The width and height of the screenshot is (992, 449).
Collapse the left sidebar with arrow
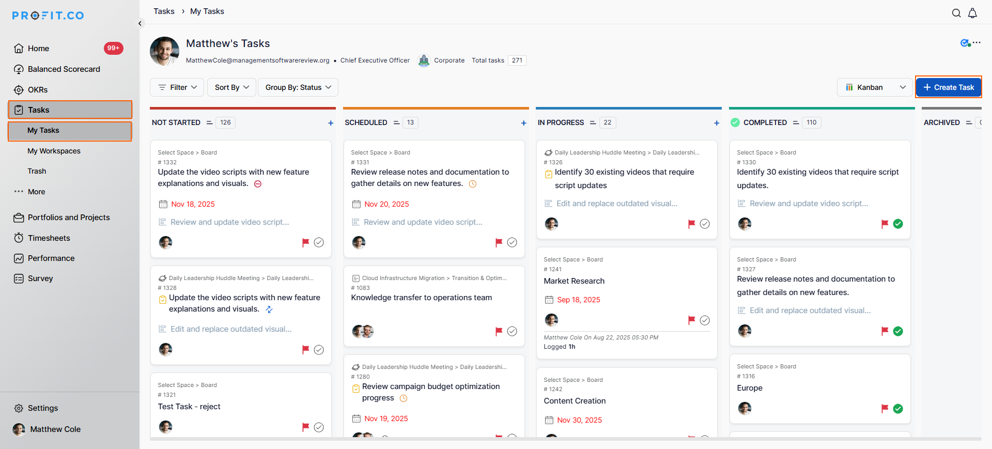(140, 23)
